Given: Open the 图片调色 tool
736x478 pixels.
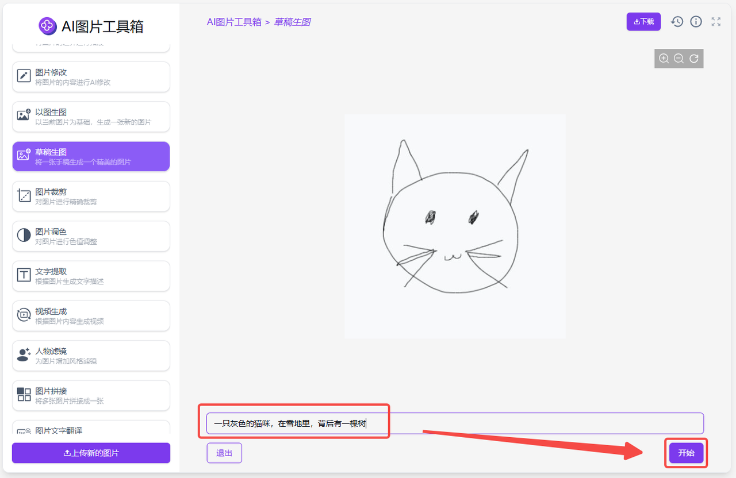Looking at the screenshot, I should point(91,236).
